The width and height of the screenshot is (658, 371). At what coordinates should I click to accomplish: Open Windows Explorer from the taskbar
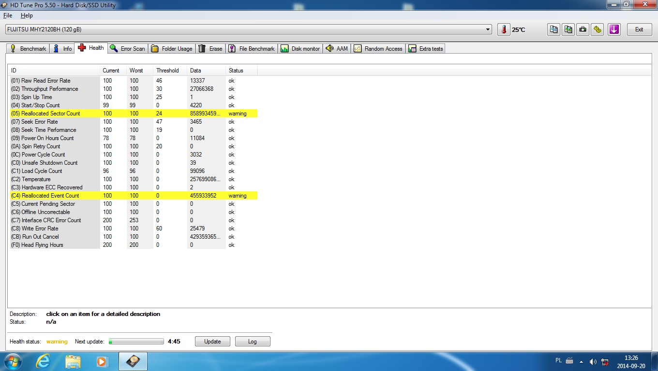73,361
